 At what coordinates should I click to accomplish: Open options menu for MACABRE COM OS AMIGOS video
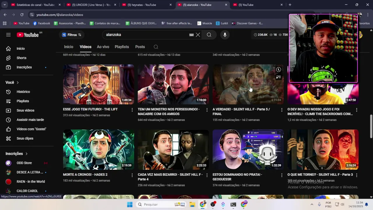pos(207,110)
